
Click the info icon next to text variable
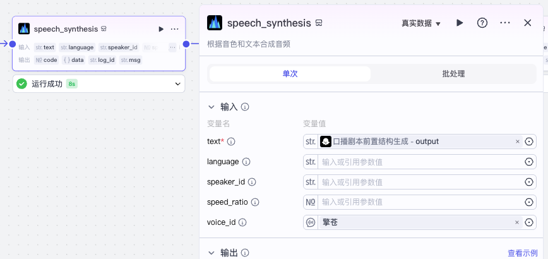231,142
